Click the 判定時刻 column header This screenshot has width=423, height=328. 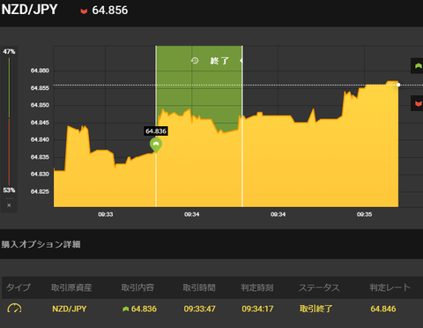pyautogui.click(x=257, y=287)
